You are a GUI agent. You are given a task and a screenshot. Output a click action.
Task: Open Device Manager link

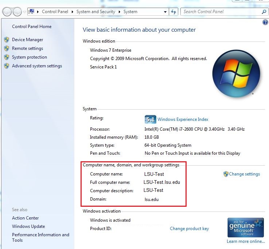coord(27,40)
